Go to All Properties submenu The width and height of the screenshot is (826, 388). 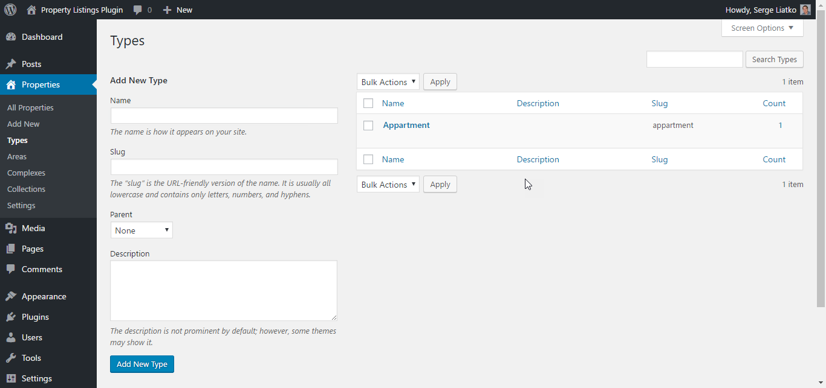pos(30,107)
